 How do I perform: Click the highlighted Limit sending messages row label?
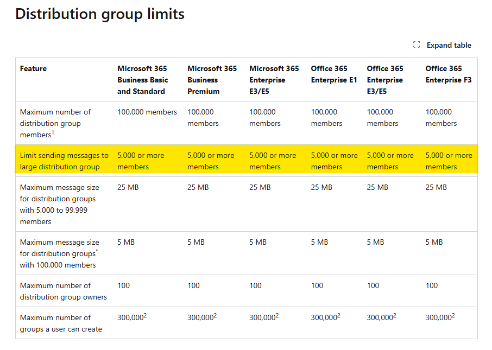(x=64, y=161)
